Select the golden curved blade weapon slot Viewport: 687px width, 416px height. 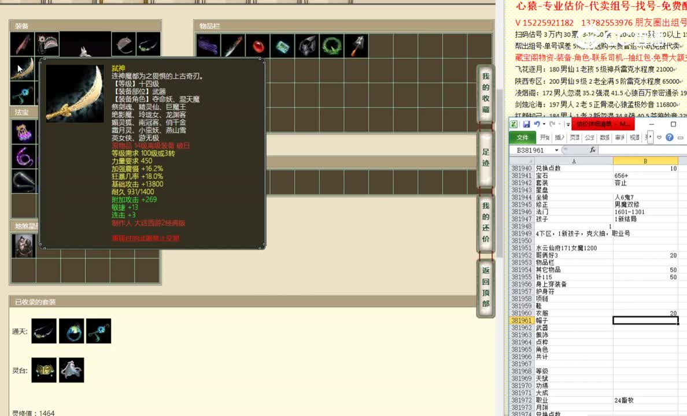coord(23,69)
